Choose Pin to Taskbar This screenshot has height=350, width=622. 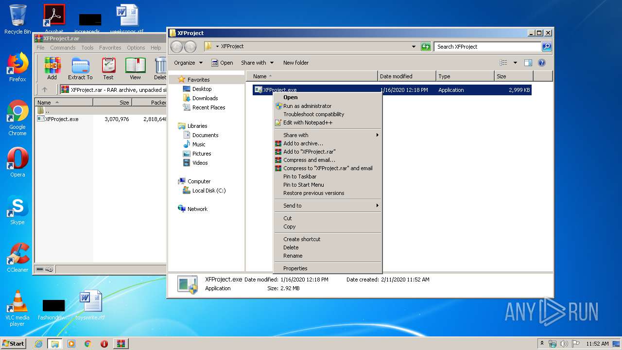point(328,176)
